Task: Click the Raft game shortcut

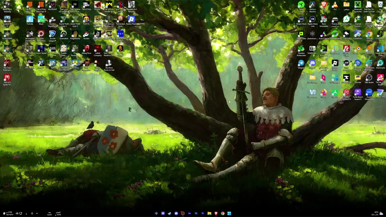Action: tap(52, 64)
